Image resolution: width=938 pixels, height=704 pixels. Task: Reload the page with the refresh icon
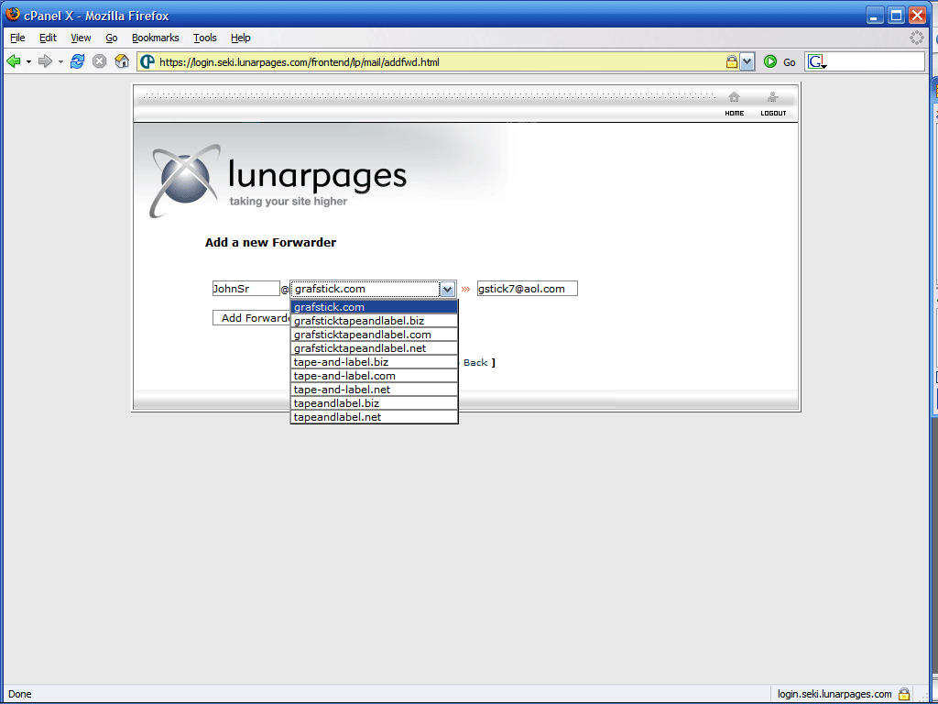(78, 61)
